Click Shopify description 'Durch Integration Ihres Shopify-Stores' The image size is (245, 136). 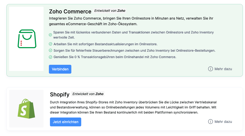pyautogui.click(x=133, y=107)
